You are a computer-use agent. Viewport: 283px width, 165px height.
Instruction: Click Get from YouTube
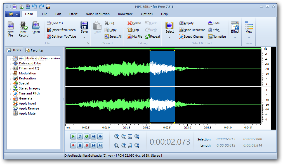click(61, 36)
